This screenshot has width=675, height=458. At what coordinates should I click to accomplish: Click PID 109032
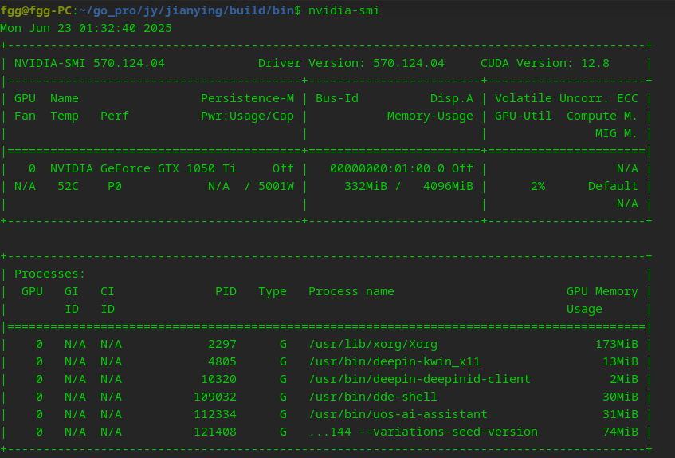215,397
